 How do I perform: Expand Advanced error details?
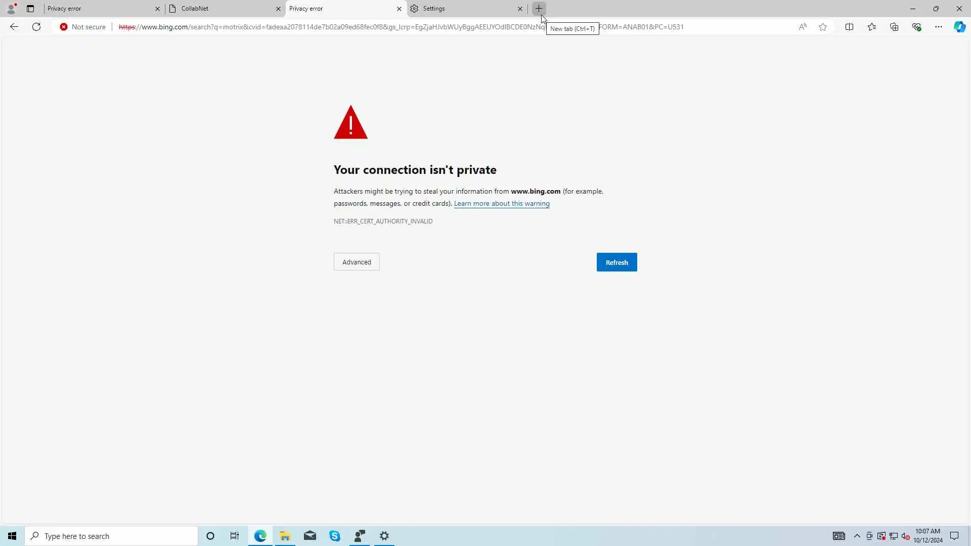point(357,262)
